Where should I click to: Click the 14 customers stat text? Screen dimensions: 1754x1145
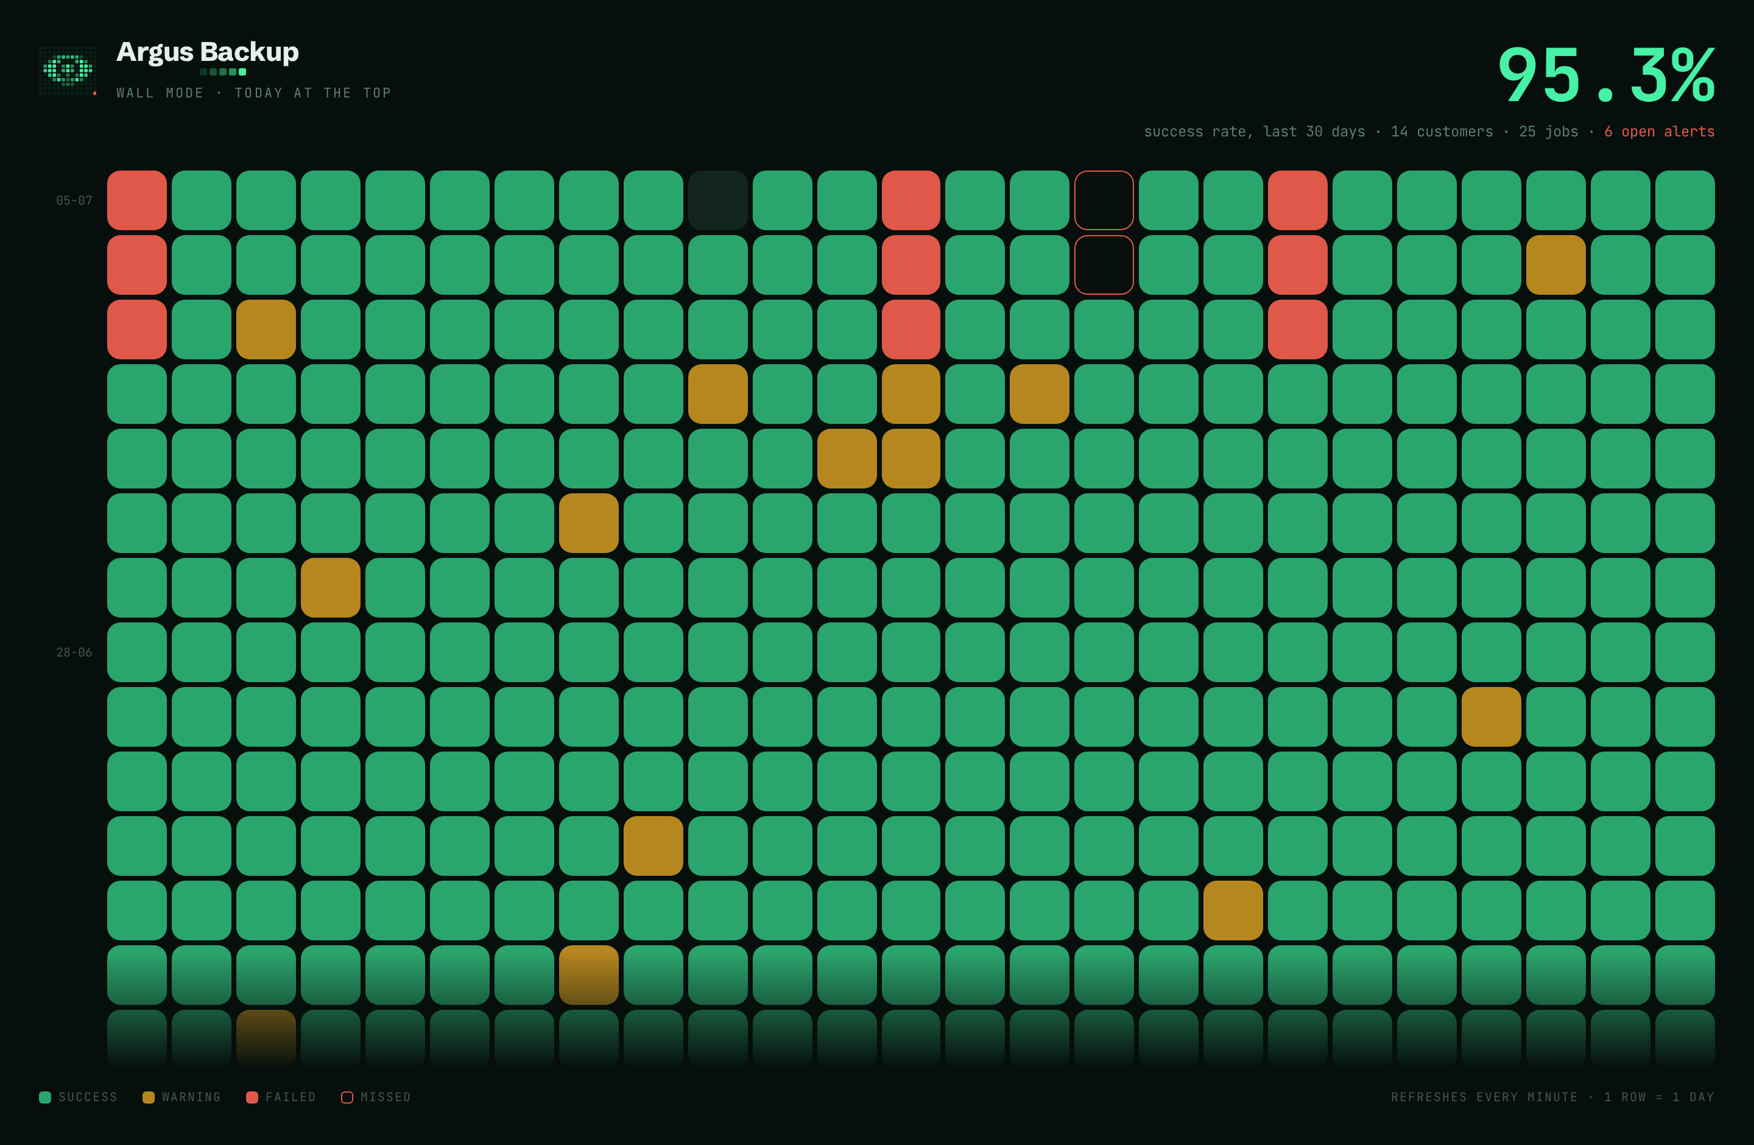[1442, 131]
